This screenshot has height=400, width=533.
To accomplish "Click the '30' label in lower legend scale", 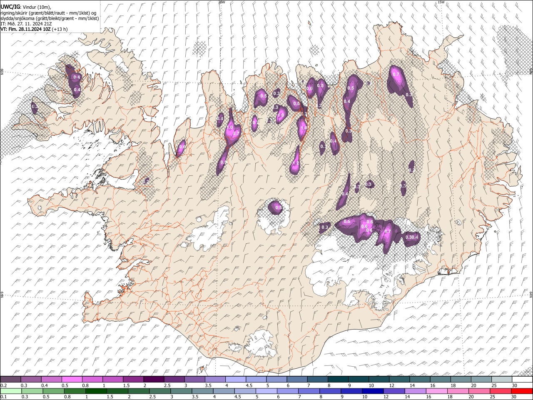I will [x=514, y=397].
